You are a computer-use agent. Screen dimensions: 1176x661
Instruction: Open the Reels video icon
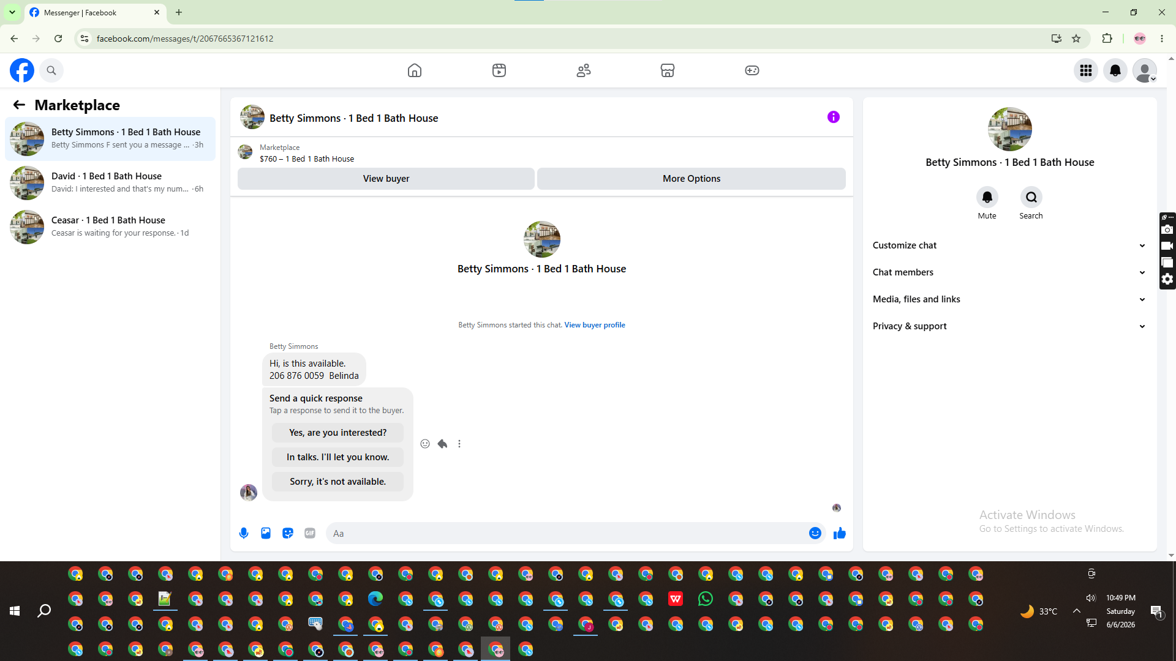click(x=499, y=70)
